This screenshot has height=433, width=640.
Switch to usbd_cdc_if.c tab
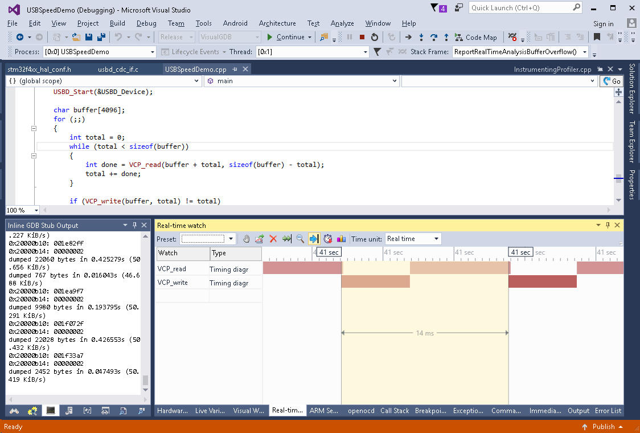(118, 70)
